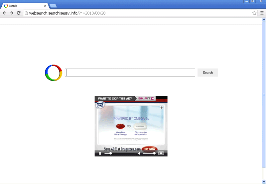Click the SKIP IT button on the ad
This screenshot has width=266, height=184.
click(146, 98)
